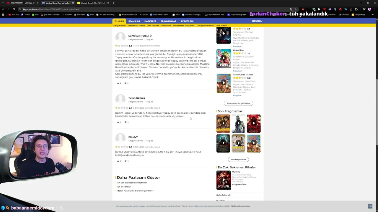Image resolution: width=378 pixels, height=212 pixels.
Task: Play the Uykucu trailer poster
Action: tap(224, 180)
